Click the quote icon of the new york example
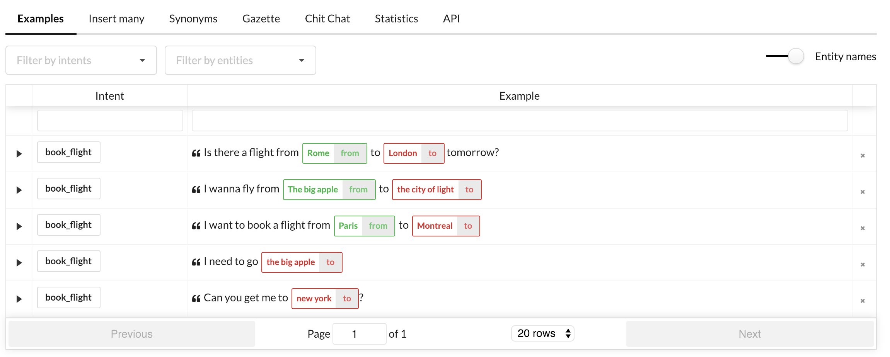The height and width of the screenshot is (357, 890). click(x=196, y=299)
